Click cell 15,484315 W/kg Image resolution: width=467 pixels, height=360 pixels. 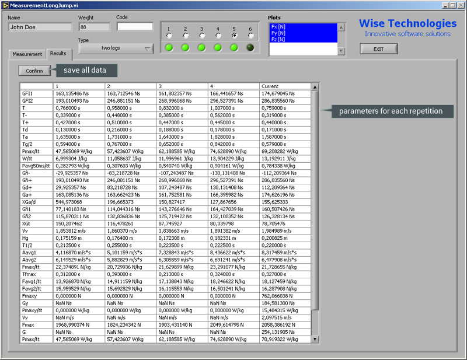[285, 310]
